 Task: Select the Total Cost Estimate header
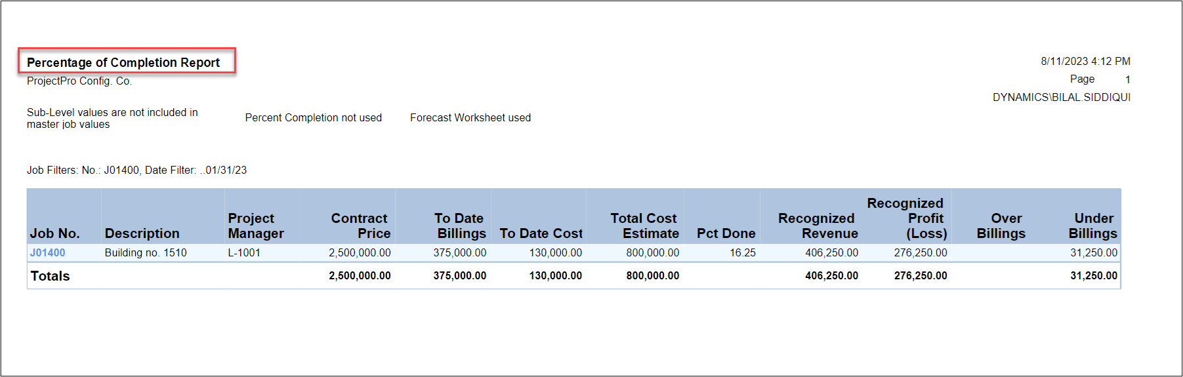point(644,226)
